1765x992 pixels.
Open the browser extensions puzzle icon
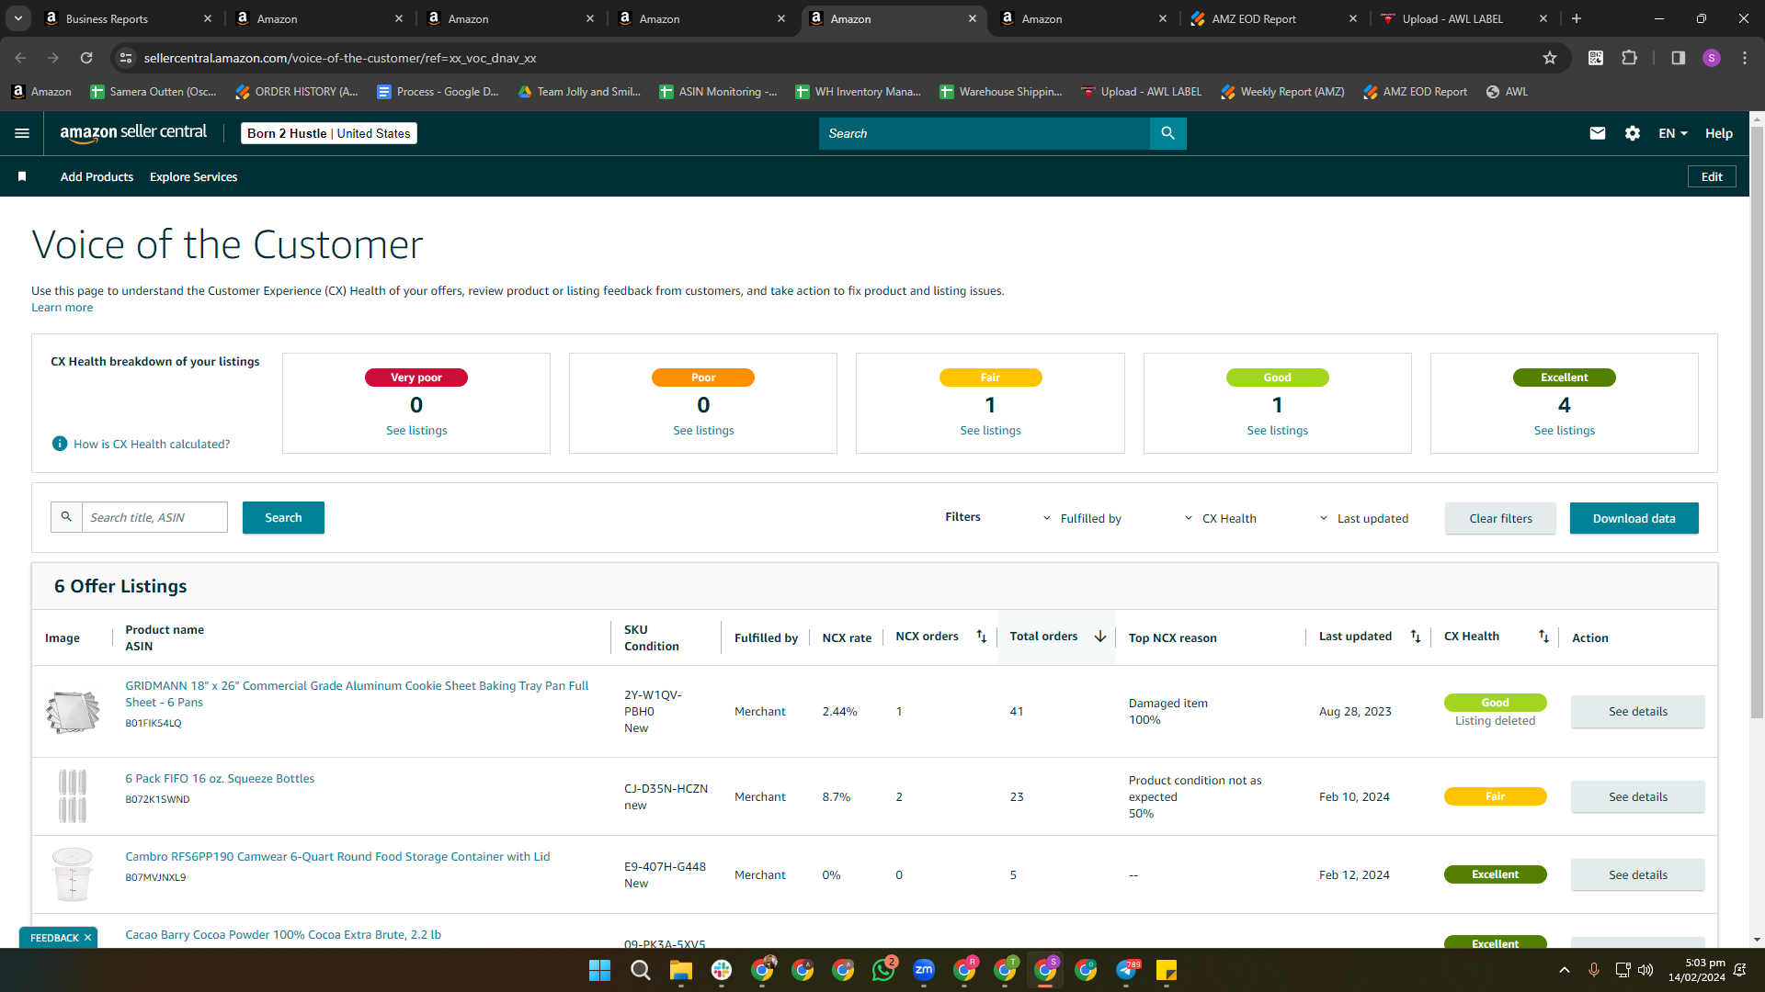pos(1629,58)
